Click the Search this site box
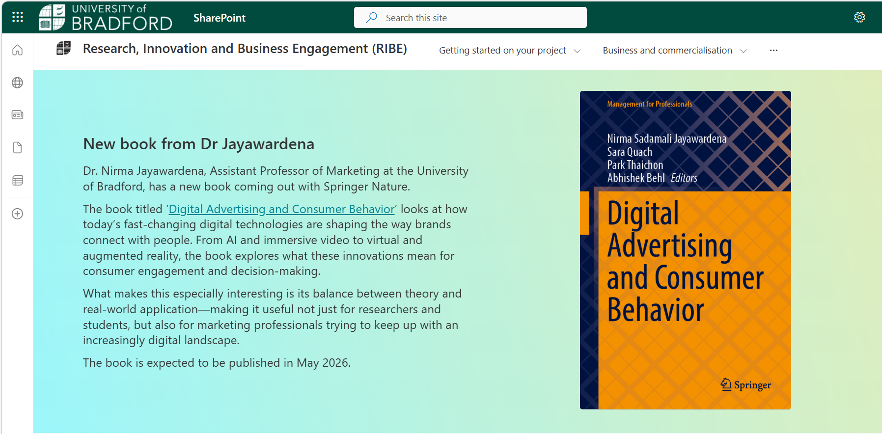Image resolution: width=882 pixels, height=434 pixels. click(x=470, y=18)
